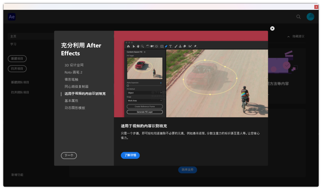Collapse suggestions via 隐藏建议 chevron
322x190 pixels.
tap(288, 37)
